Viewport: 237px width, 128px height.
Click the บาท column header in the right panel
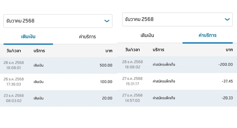coord(229,50)
